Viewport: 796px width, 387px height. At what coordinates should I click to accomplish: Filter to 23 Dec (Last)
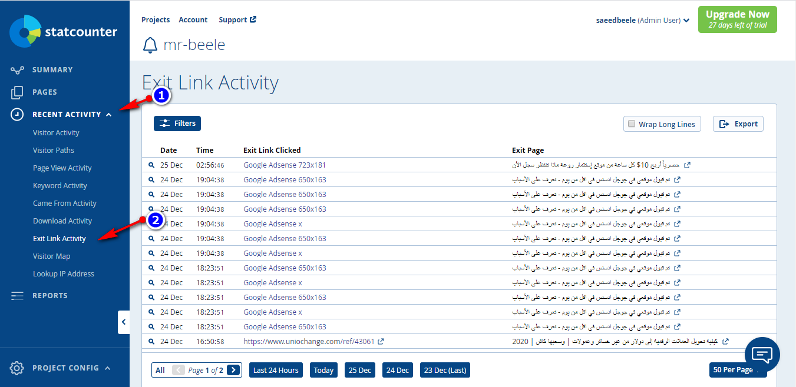pos(445,370)
